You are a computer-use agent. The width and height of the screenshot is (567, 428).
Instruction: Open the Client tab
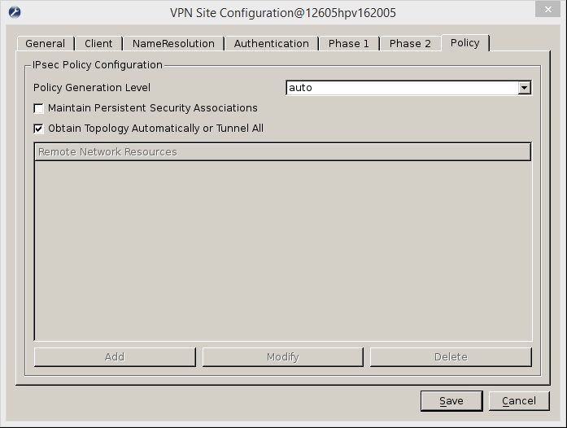pos(98,44)
